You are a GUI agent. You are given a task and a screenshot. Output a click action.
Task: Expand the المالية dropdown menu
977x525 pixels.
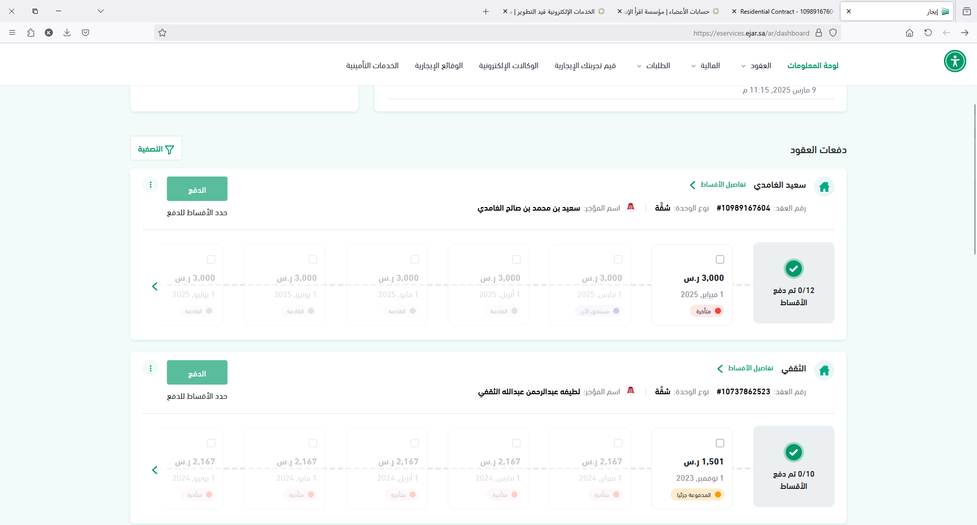coord(705,66)
